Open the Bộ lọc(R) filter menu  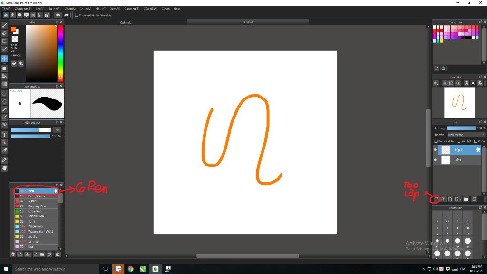click(x=54, y=9)
